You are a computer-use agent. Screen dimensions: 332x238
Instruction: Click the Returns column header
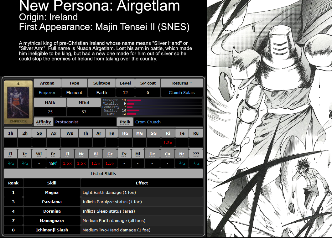coord(182,83)
